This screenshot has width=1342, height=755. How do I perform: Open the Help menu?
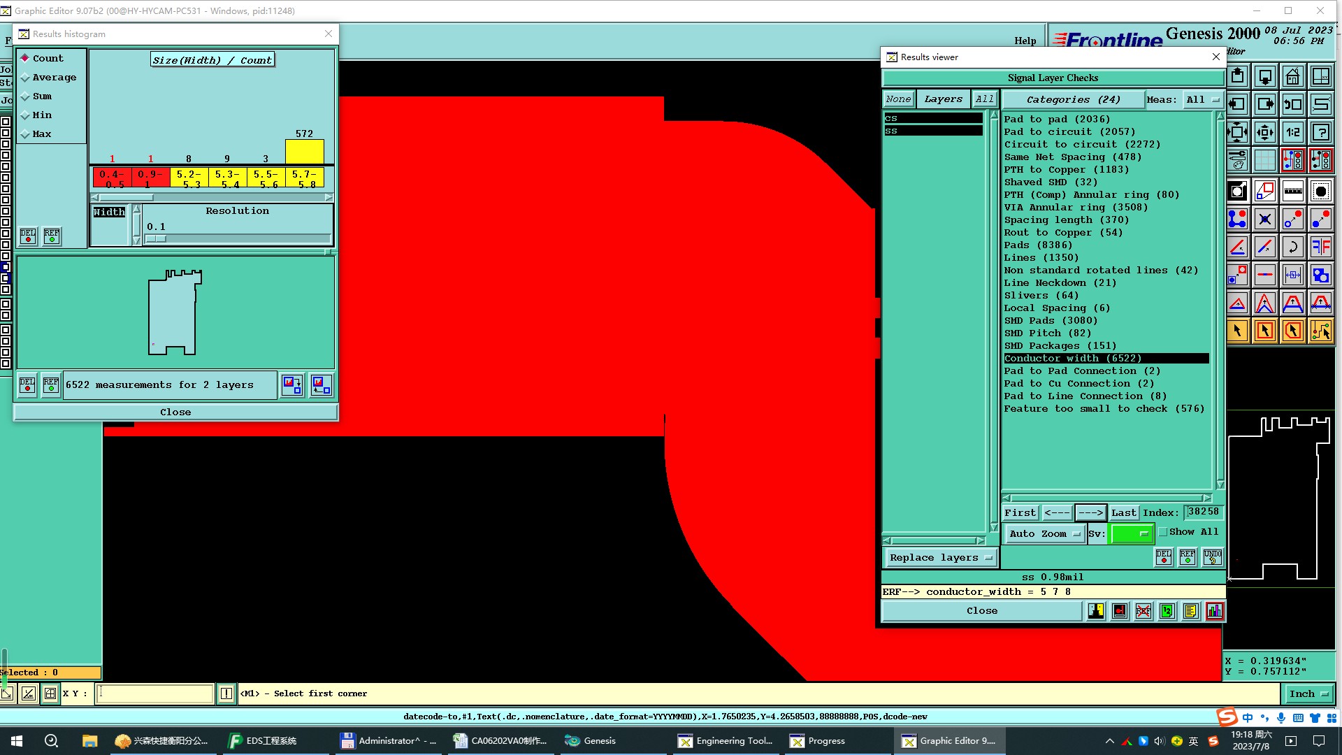click(x=1025, y=41)
